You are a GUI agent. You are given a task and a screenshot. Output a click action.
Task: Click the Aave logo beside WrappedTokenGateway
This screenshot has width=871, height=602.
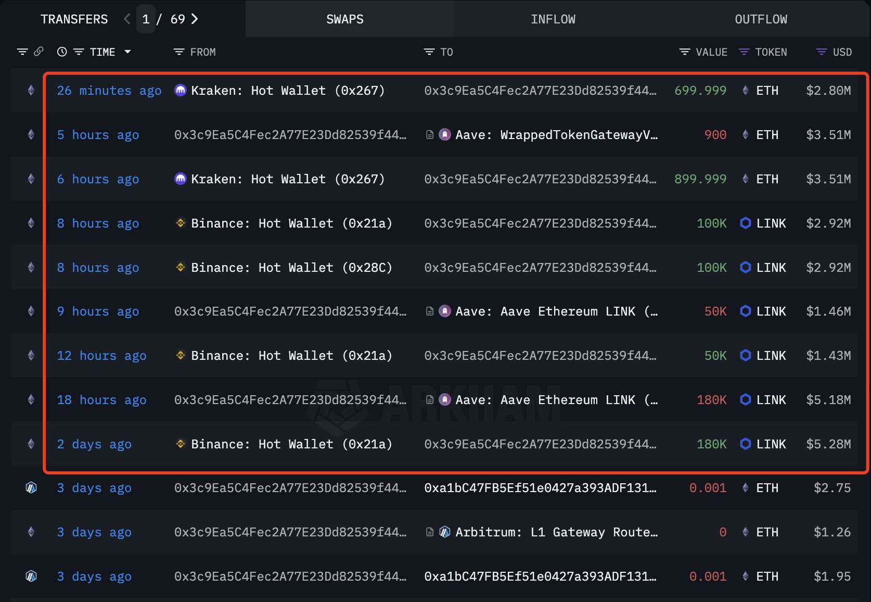coord(445,135)
